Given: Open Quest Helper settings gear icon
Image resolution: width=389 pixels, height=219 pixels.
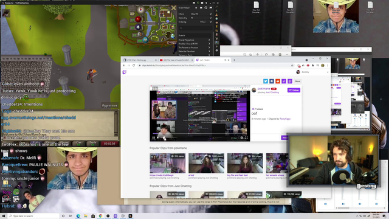Looking at the screenshot, I should tap(196, 8).
